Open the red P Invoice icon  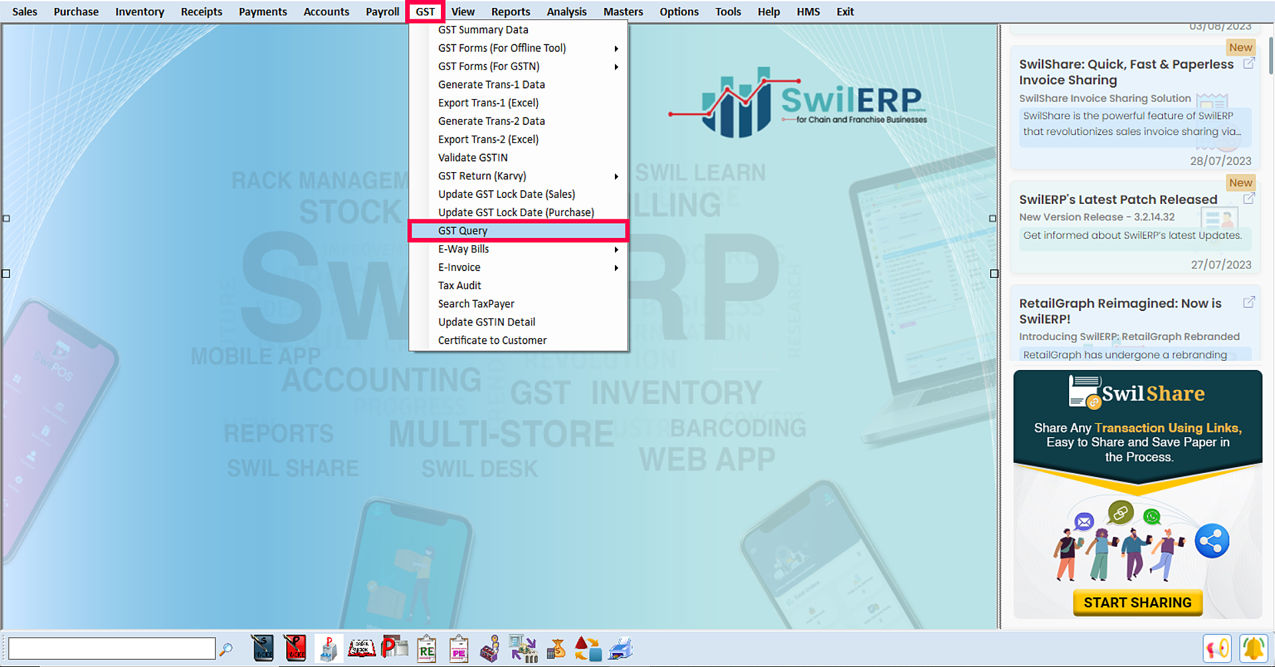pyautogui.click(x=296, y=648)
